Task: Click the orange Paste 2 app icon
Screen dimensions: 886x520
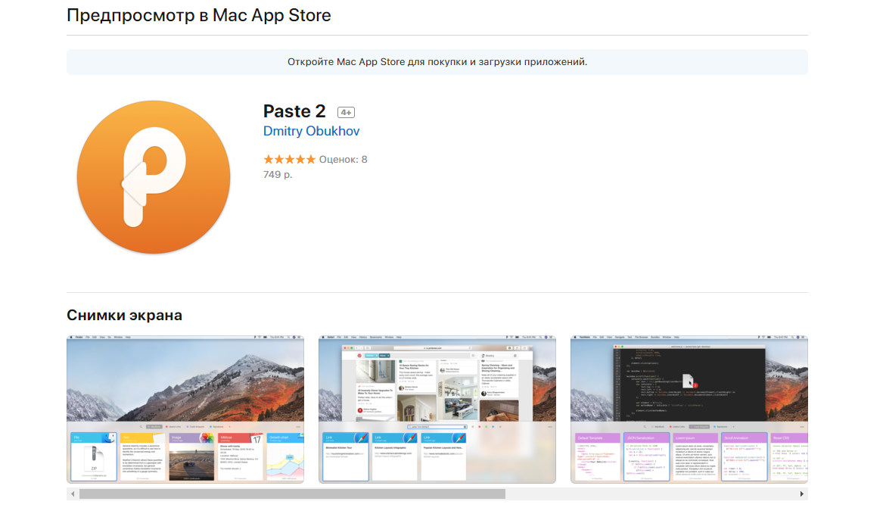Action: click(x=154, y=177)
